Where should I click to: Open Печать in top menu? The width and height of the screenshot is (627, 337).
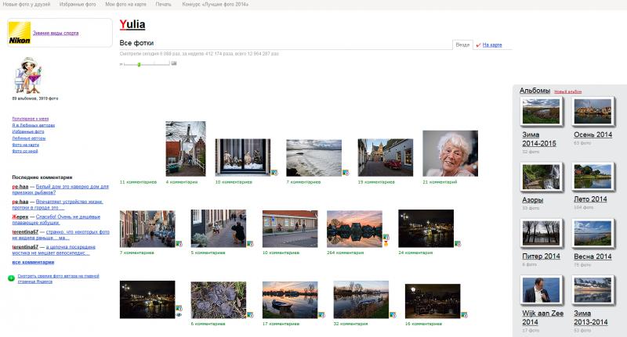(x=163, y=5)
